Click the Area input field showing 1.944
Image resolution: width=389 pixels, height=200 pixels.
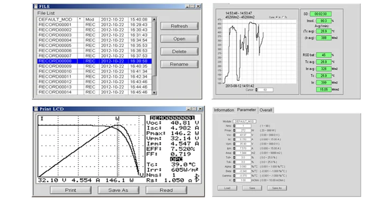tap(243, 153)
